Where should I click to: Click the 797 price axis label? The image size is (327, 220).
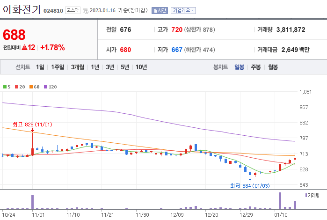(x=304, y=138)
